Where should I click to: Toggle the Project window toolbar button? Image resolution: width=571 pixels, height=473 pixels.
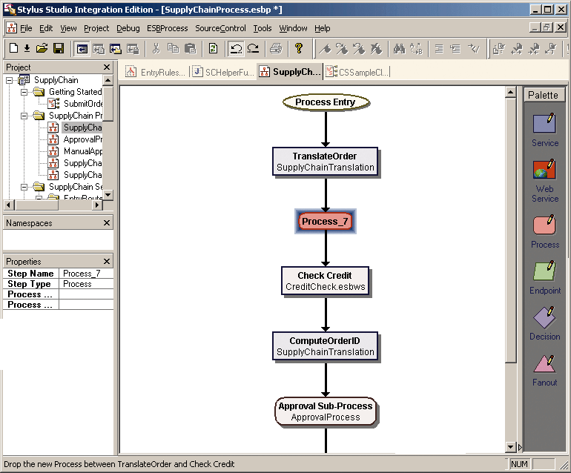pyautogui.click(x=82, y=48)
